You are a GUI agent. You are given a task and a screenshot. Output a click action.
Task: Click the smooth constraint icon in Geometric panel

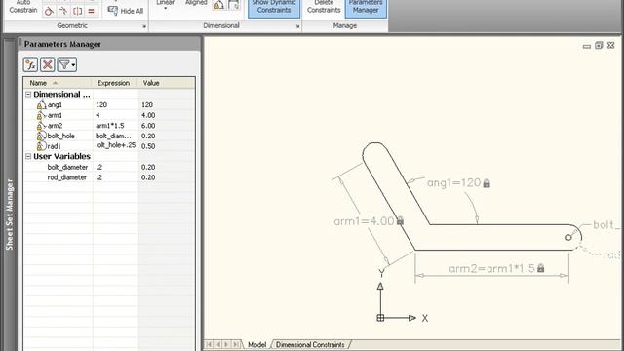(63, 11)
